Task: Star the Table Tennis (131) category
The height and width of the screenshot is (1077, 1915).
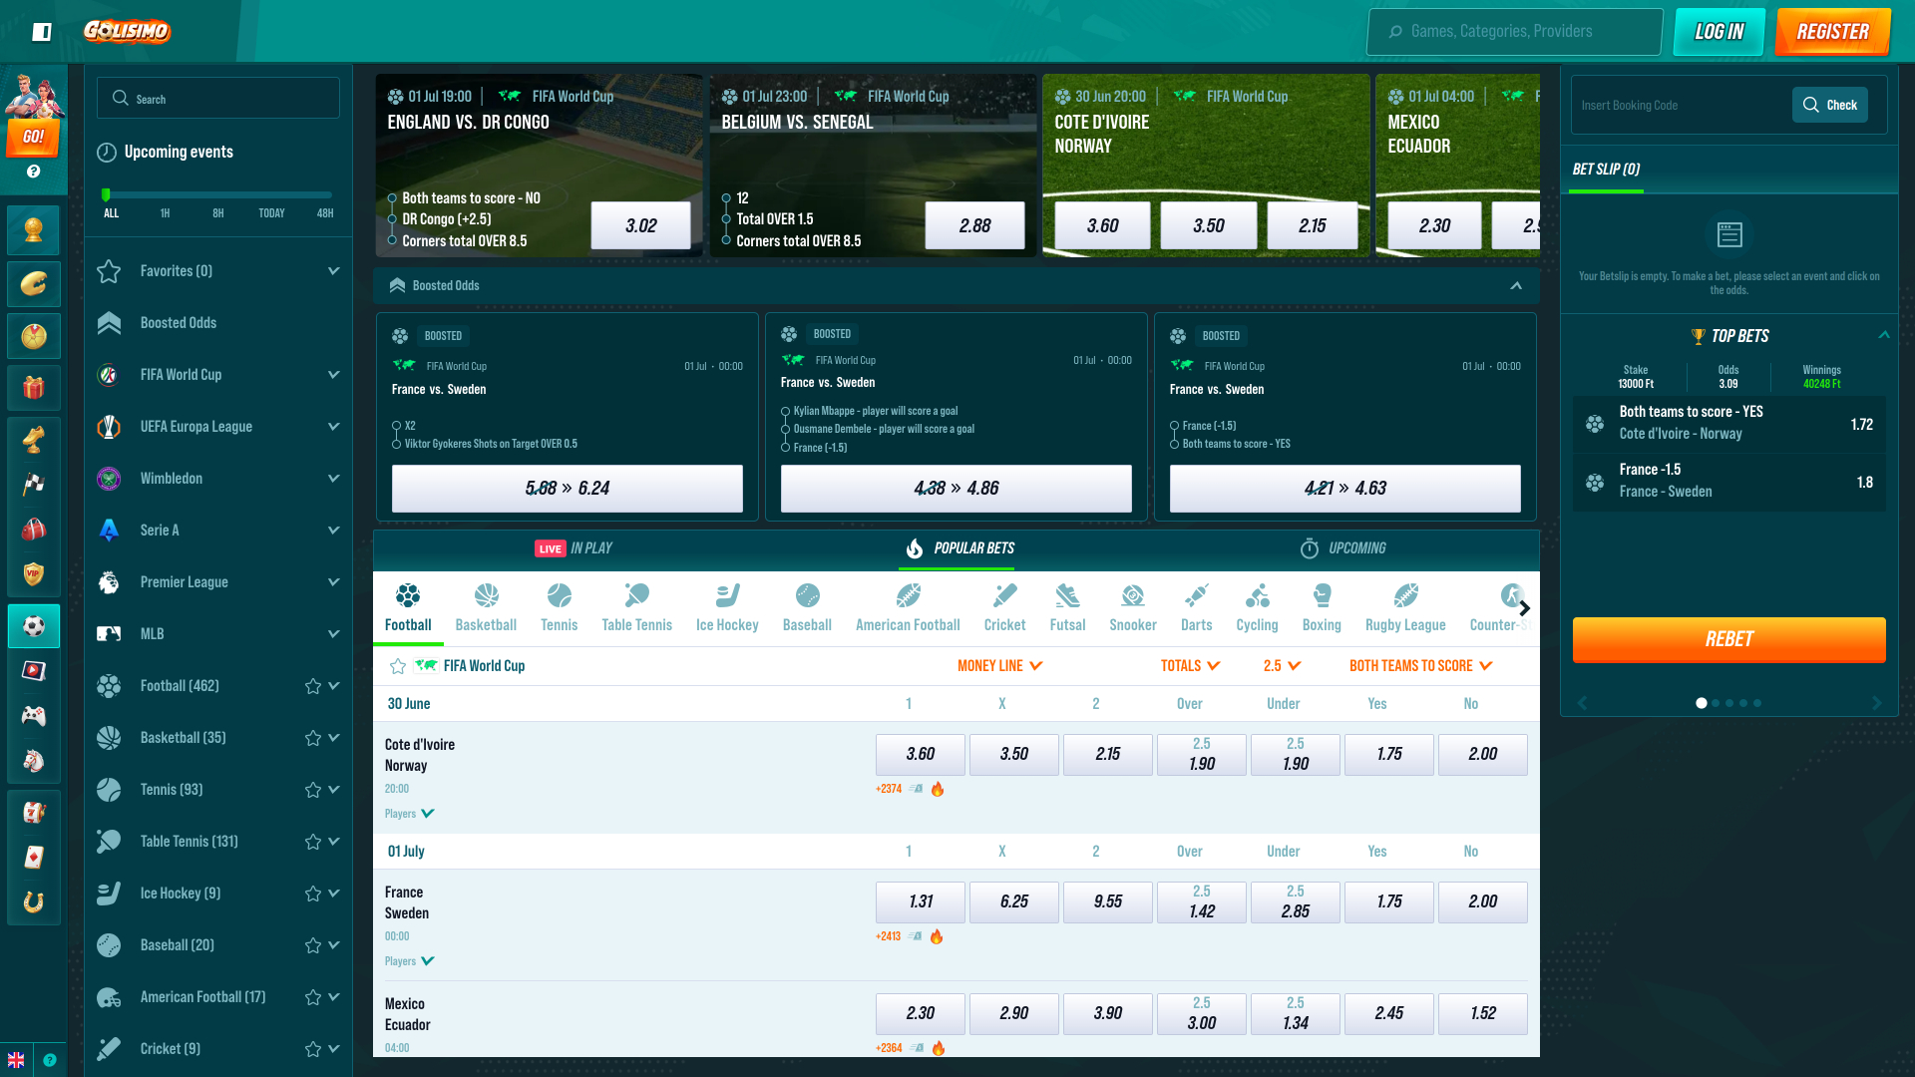Action: 313,842
